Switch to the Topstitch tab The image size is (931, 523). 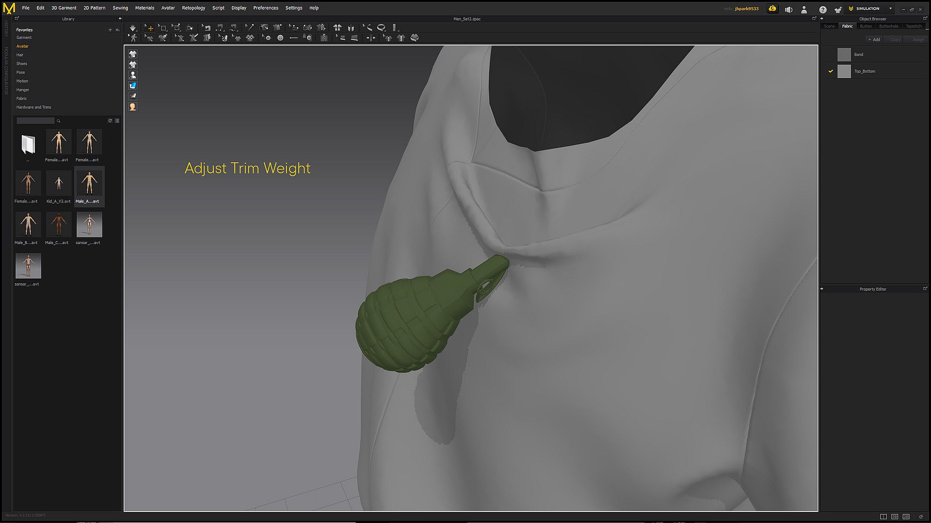(914, 26)
